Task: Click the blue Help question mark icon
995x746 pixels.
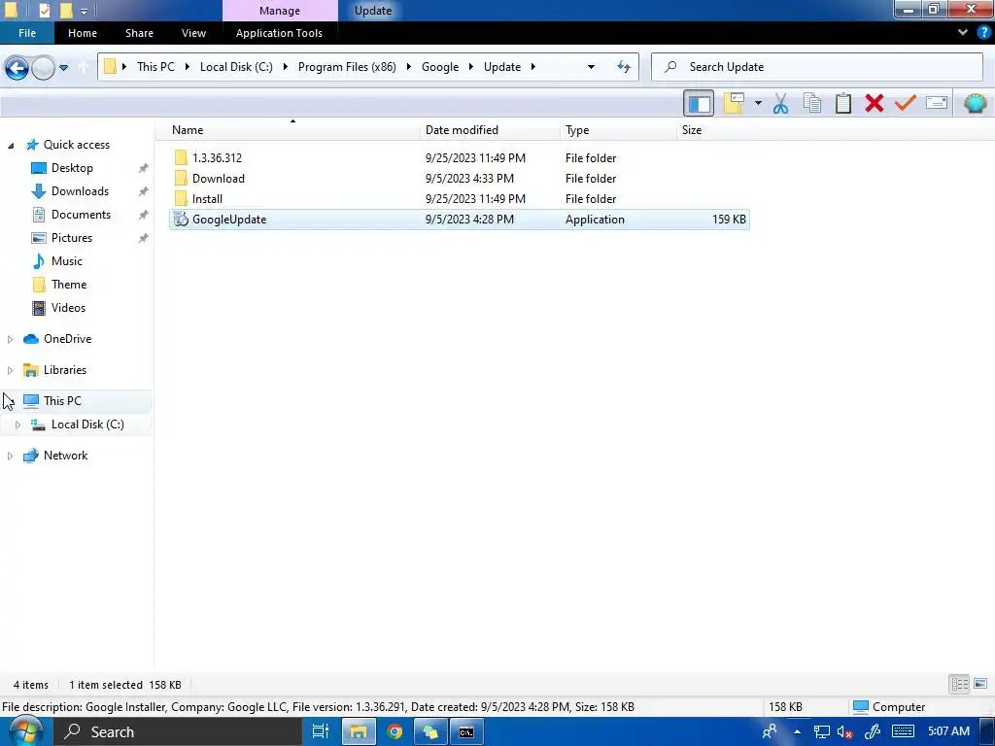Action: pos(983,32)
